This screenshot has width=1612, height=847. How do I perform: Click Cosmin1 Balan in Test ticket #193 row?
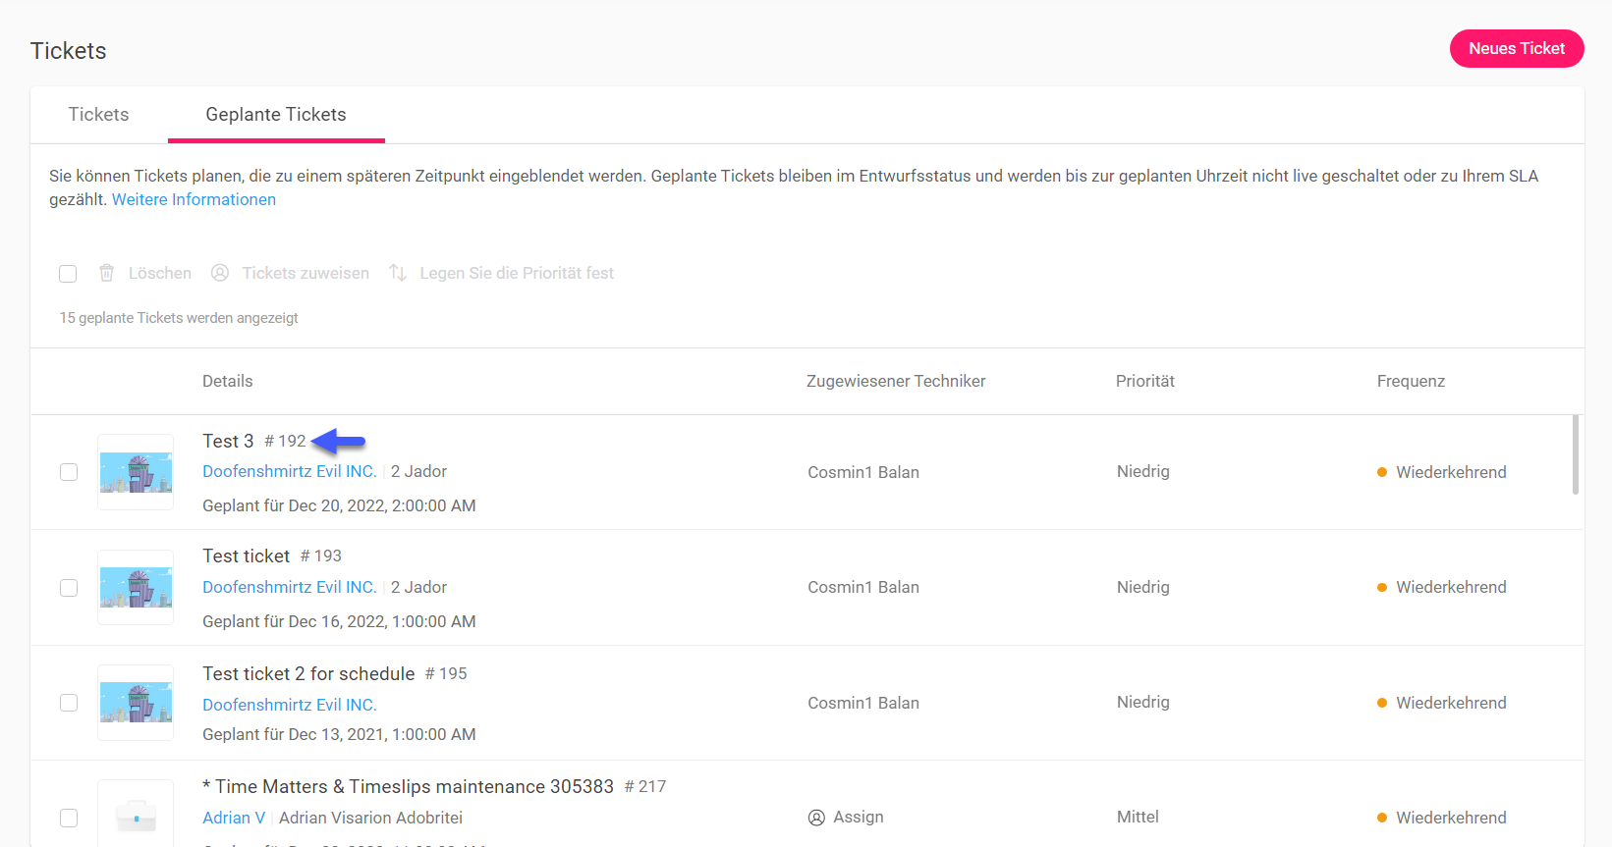[x=863, y=587]
